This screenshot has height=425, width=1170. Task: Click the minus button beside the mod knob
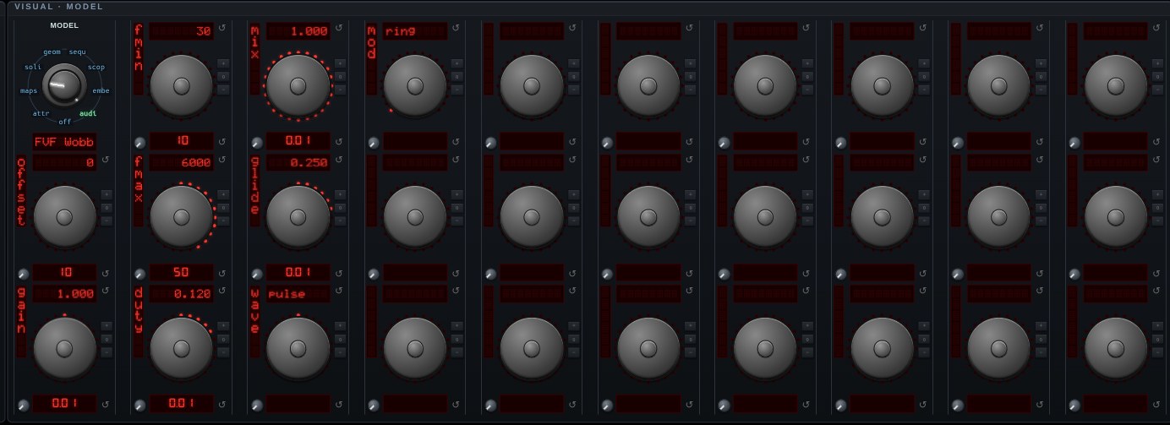[x=457, y=89]
